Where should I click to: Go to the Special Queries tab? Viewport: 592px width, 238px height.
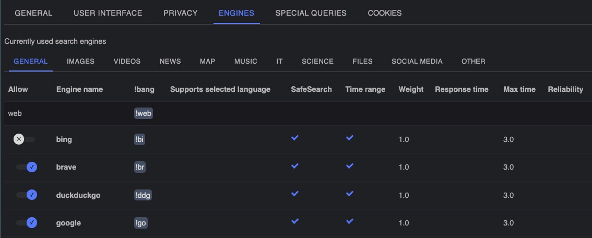(311, 13)
